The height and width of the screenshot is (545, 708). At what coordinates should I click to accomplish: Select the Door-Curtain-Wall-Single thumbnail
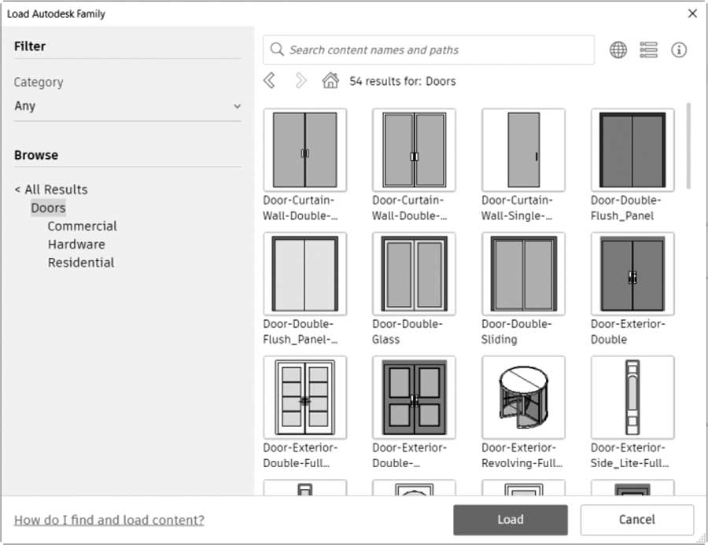[523, 150]
